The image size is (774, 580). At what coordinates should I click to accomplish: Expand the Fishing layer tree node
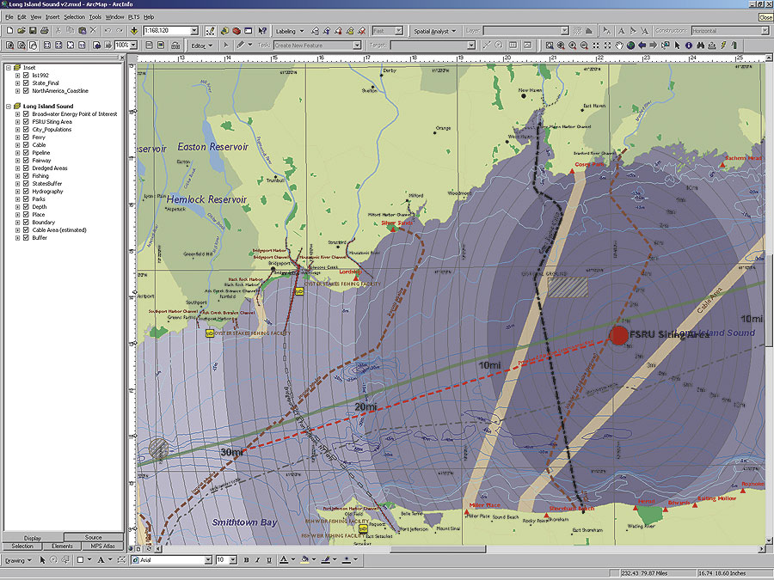pyautogui.click(x=17, y=176)
